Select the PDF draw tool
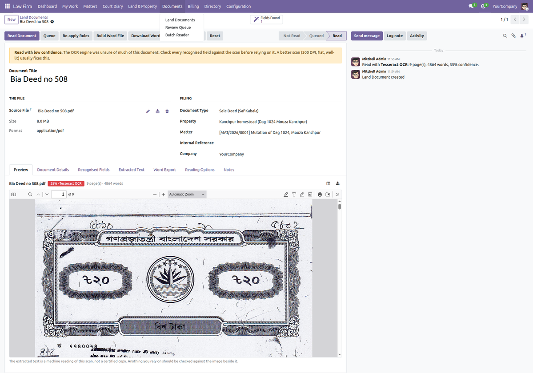This screenshot has width=533, height=373. point(302,194)
